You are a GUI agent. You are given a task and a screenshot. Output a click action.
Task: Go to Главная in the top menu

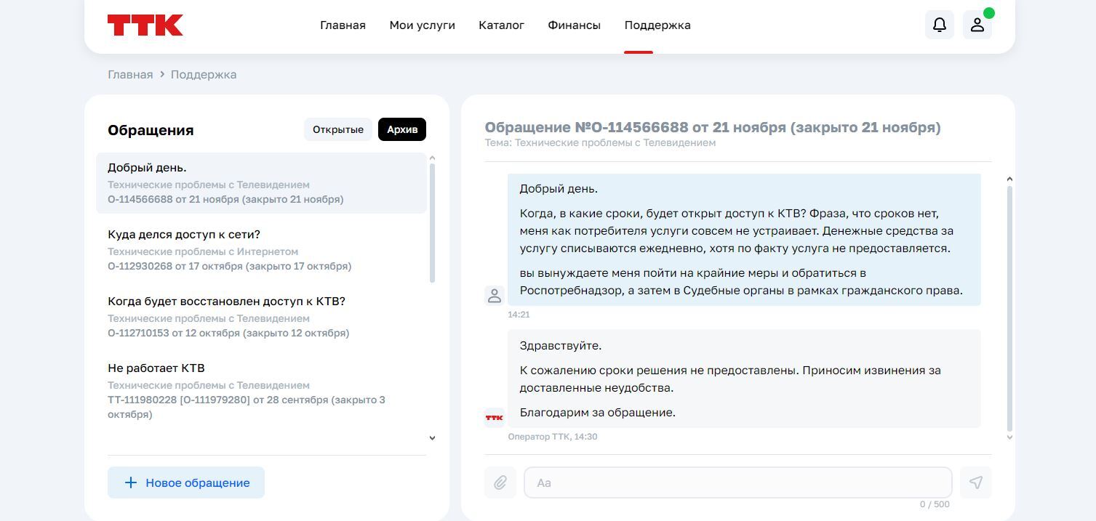[343, 25]
